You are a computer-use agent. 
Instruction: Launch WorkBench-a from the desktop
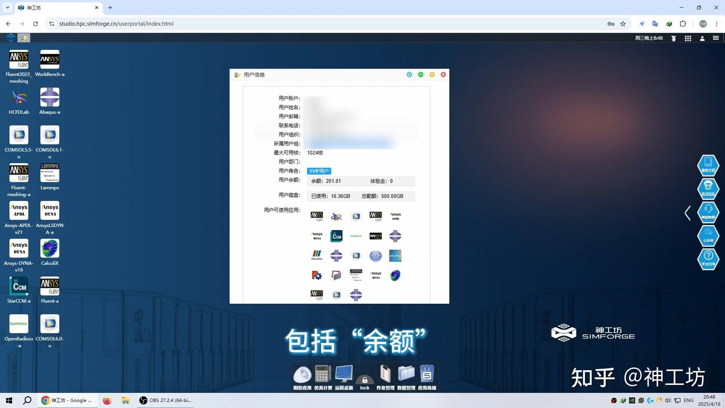coord(50,59)
